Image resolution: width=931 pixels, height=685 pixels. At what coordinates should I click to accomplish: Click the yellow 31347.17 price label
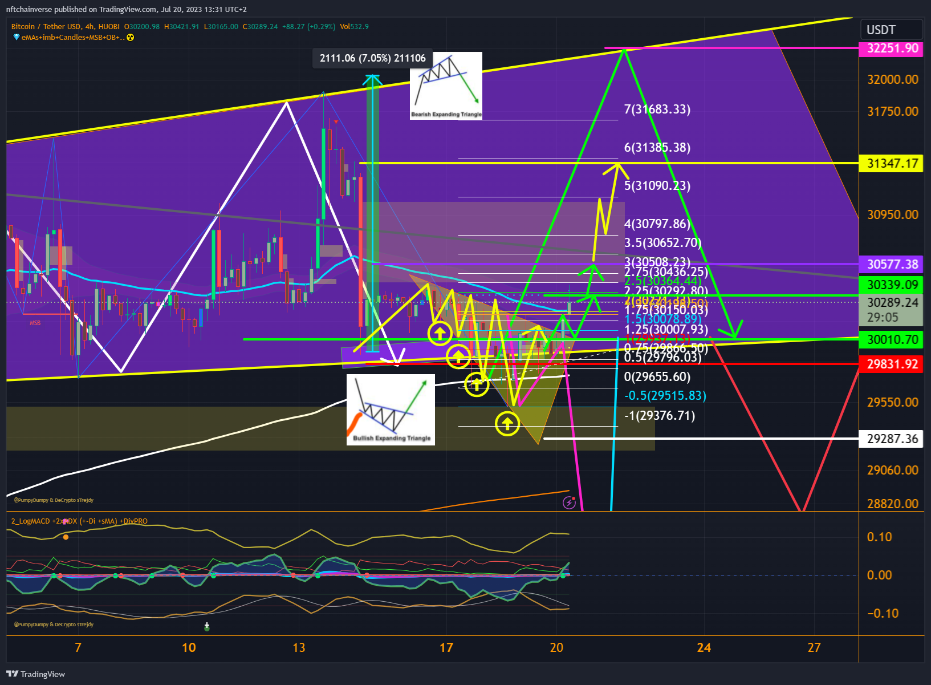tap(891, 164)
